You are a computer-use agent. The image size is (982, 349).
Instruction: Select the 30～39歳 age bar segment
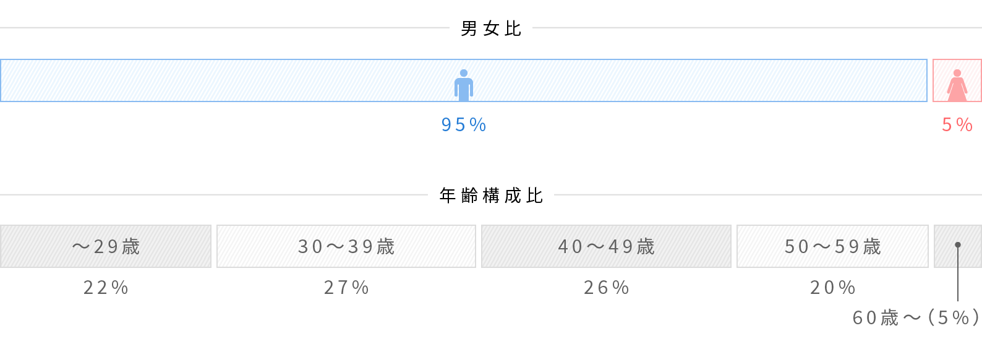346,246
